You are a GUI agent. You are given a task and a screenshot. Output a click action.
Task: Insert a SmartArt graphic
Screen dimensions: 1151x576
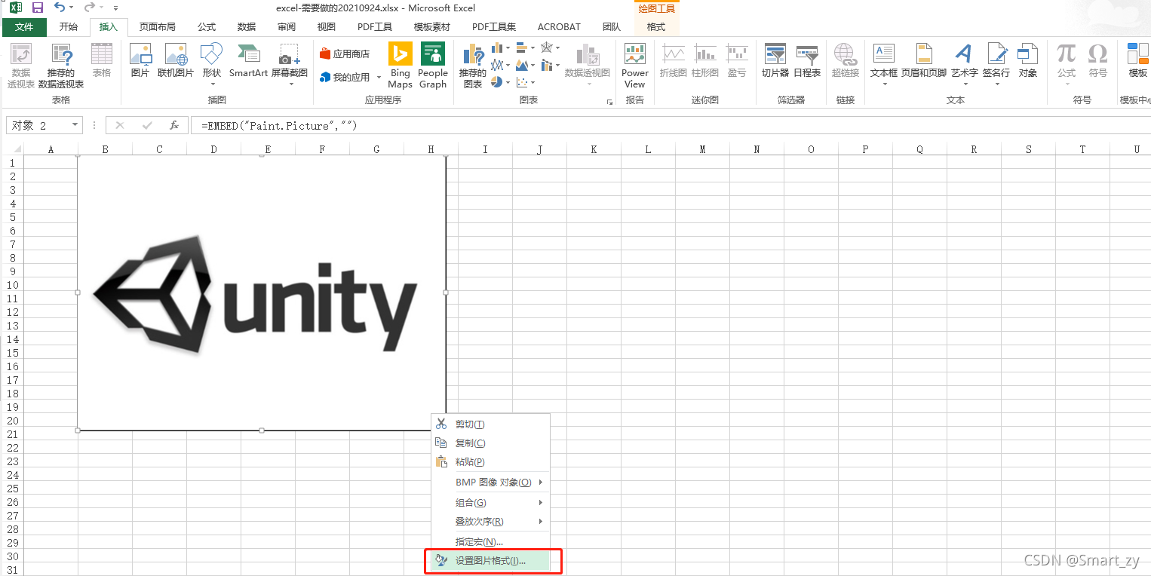pos(248,60)
